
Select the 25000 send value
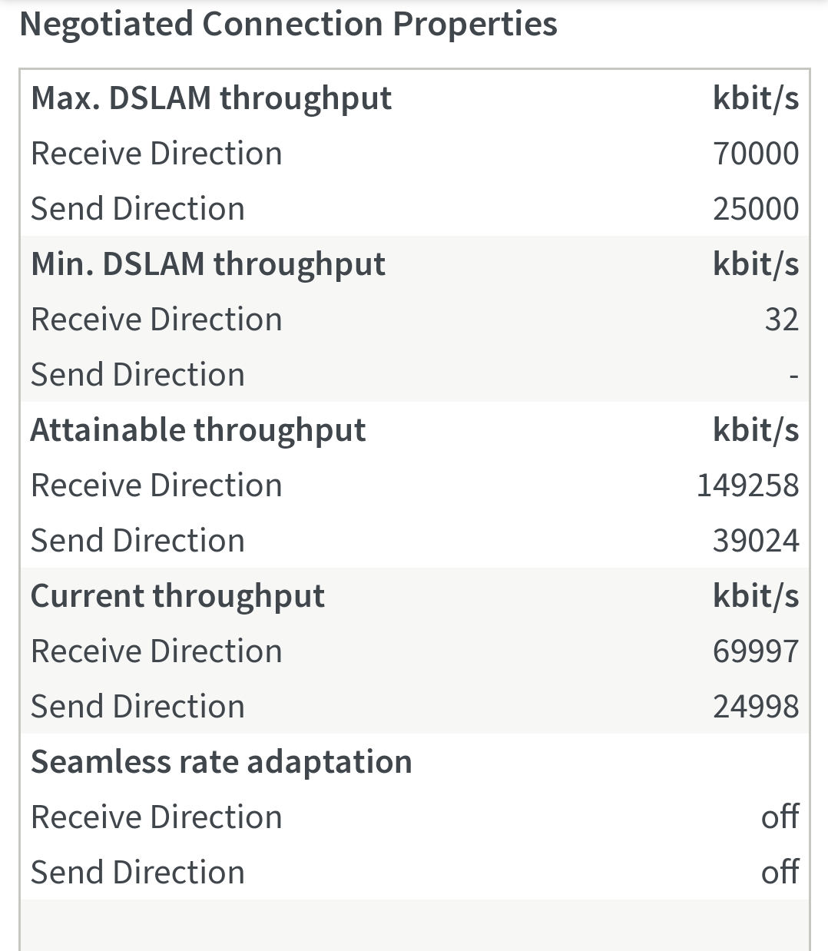coord(755,209)
